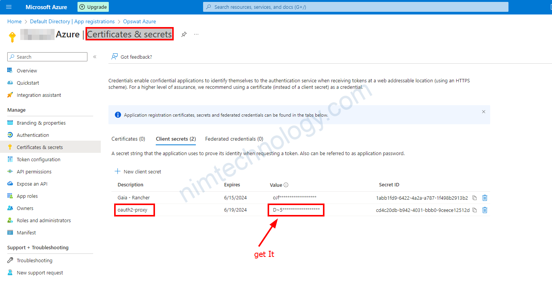Go to Default Directory App registrations breadcrumb

click(x=72, y=22)
